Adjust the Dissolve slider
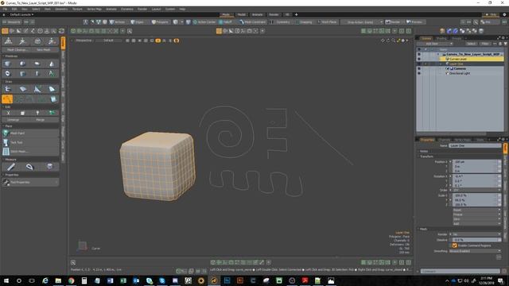Screen dimensions: 509x286 point(476,240)
